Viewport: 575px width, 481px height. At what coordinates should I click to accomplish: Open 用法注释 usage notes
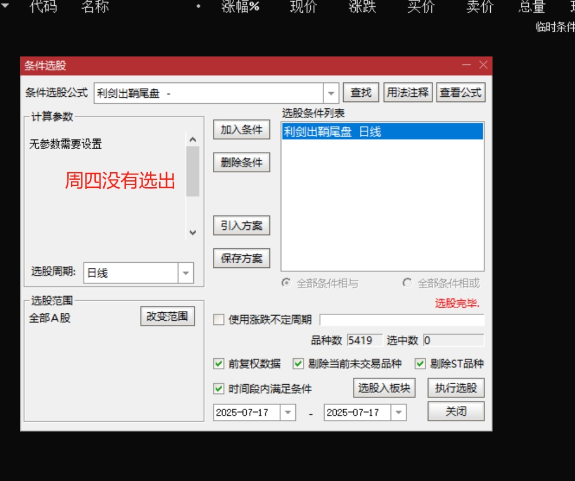pos(408,93)
